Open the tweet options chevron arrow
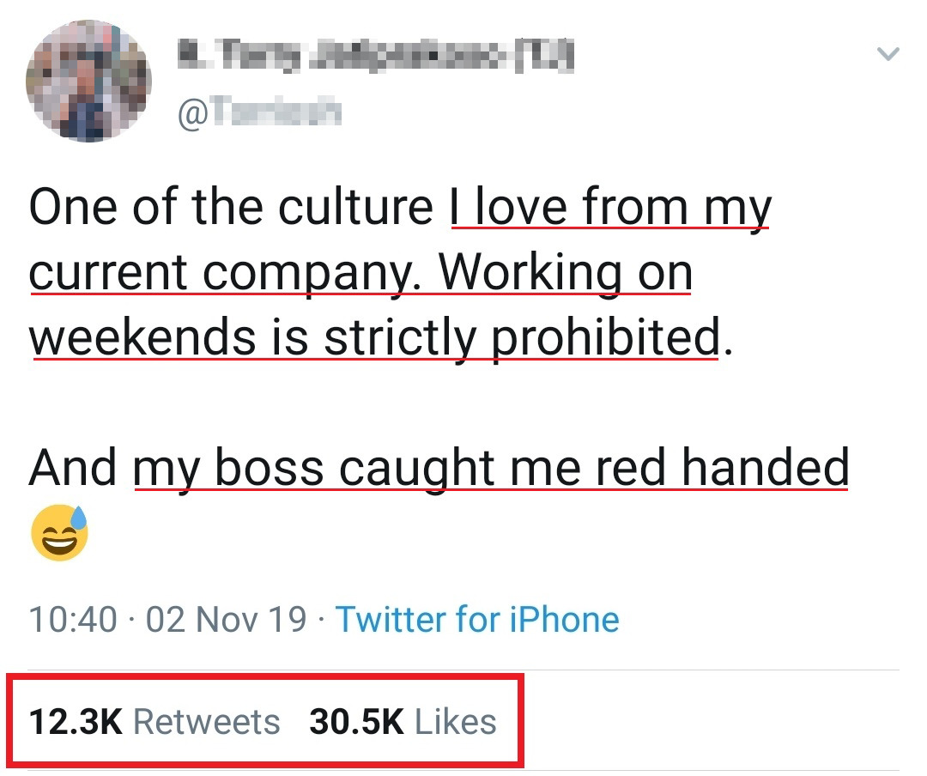Image resolution: width=927 pixels, height=776 pixels. point(888,55)
